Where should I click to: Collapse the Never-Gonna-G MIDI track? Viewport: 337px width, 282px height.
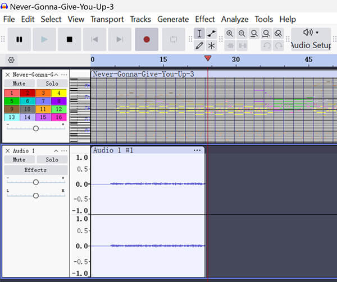[56, 75]
